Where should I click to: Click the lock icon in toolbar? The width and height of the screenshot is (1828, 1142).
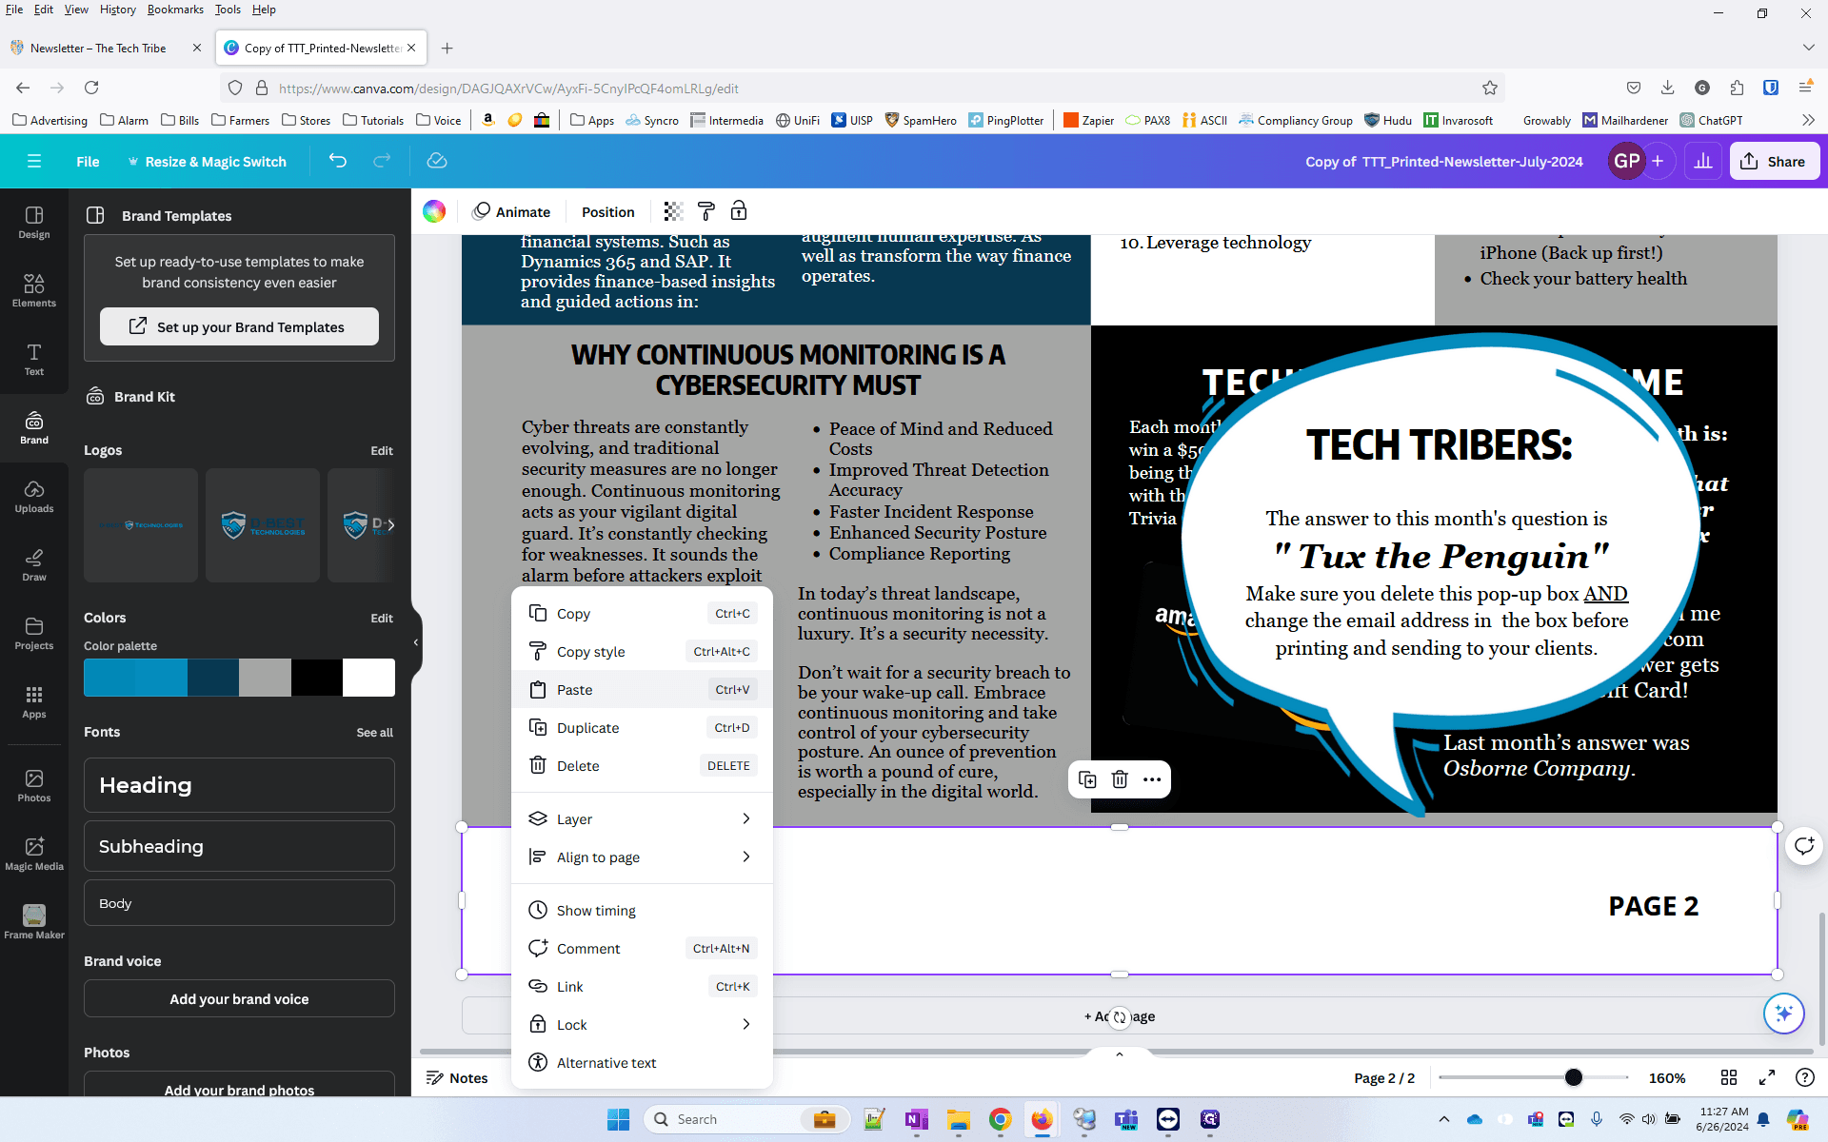tap(739, 211)
